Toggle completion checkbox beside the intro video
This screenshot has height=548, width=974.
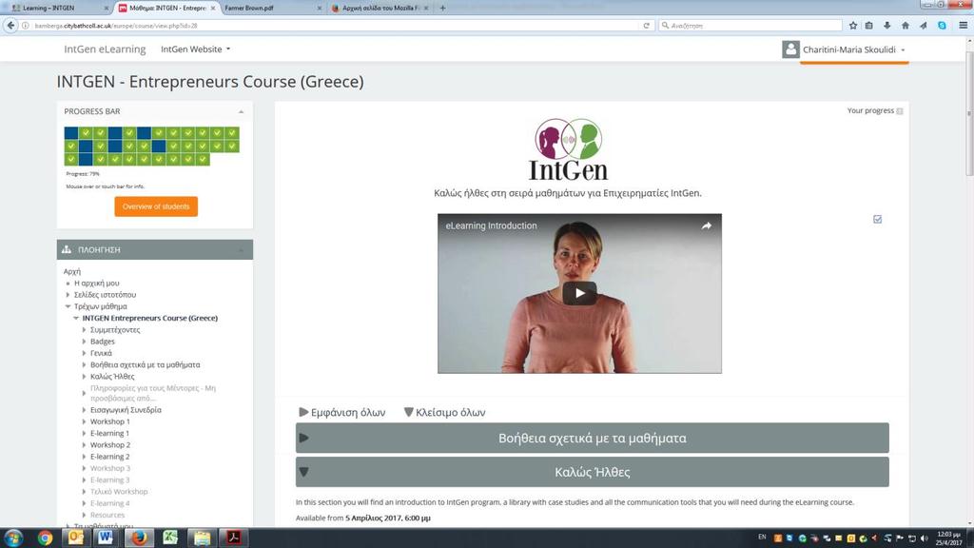click(877, 220)
